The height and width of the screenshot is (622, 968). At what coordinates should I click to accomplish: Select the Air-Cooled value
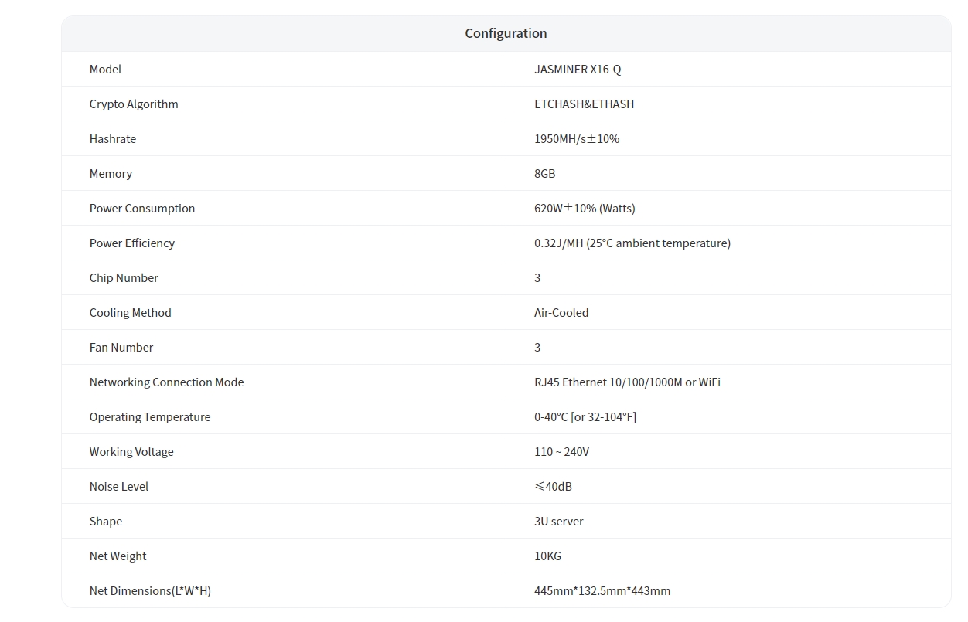[x=561, y=313]
